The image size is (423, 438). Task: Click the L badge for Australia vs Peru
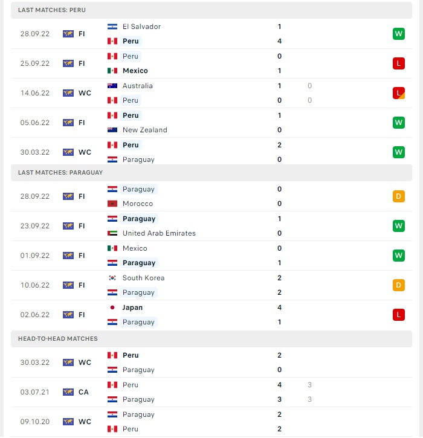point(398,93)
